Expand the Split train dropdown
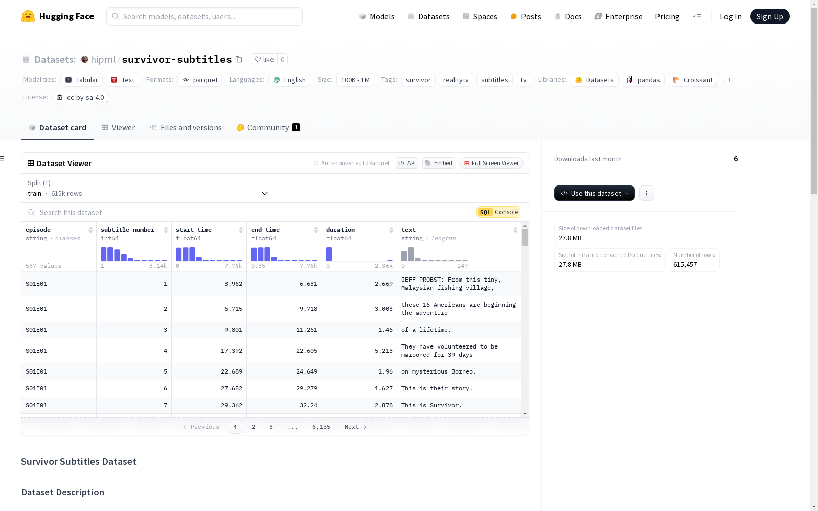 tap(148, 188)
